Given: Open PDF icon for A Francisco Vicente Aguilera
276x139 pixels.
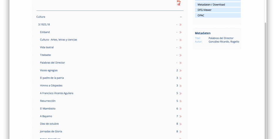Looking at the screenshot, I should (x=180, y=93).
